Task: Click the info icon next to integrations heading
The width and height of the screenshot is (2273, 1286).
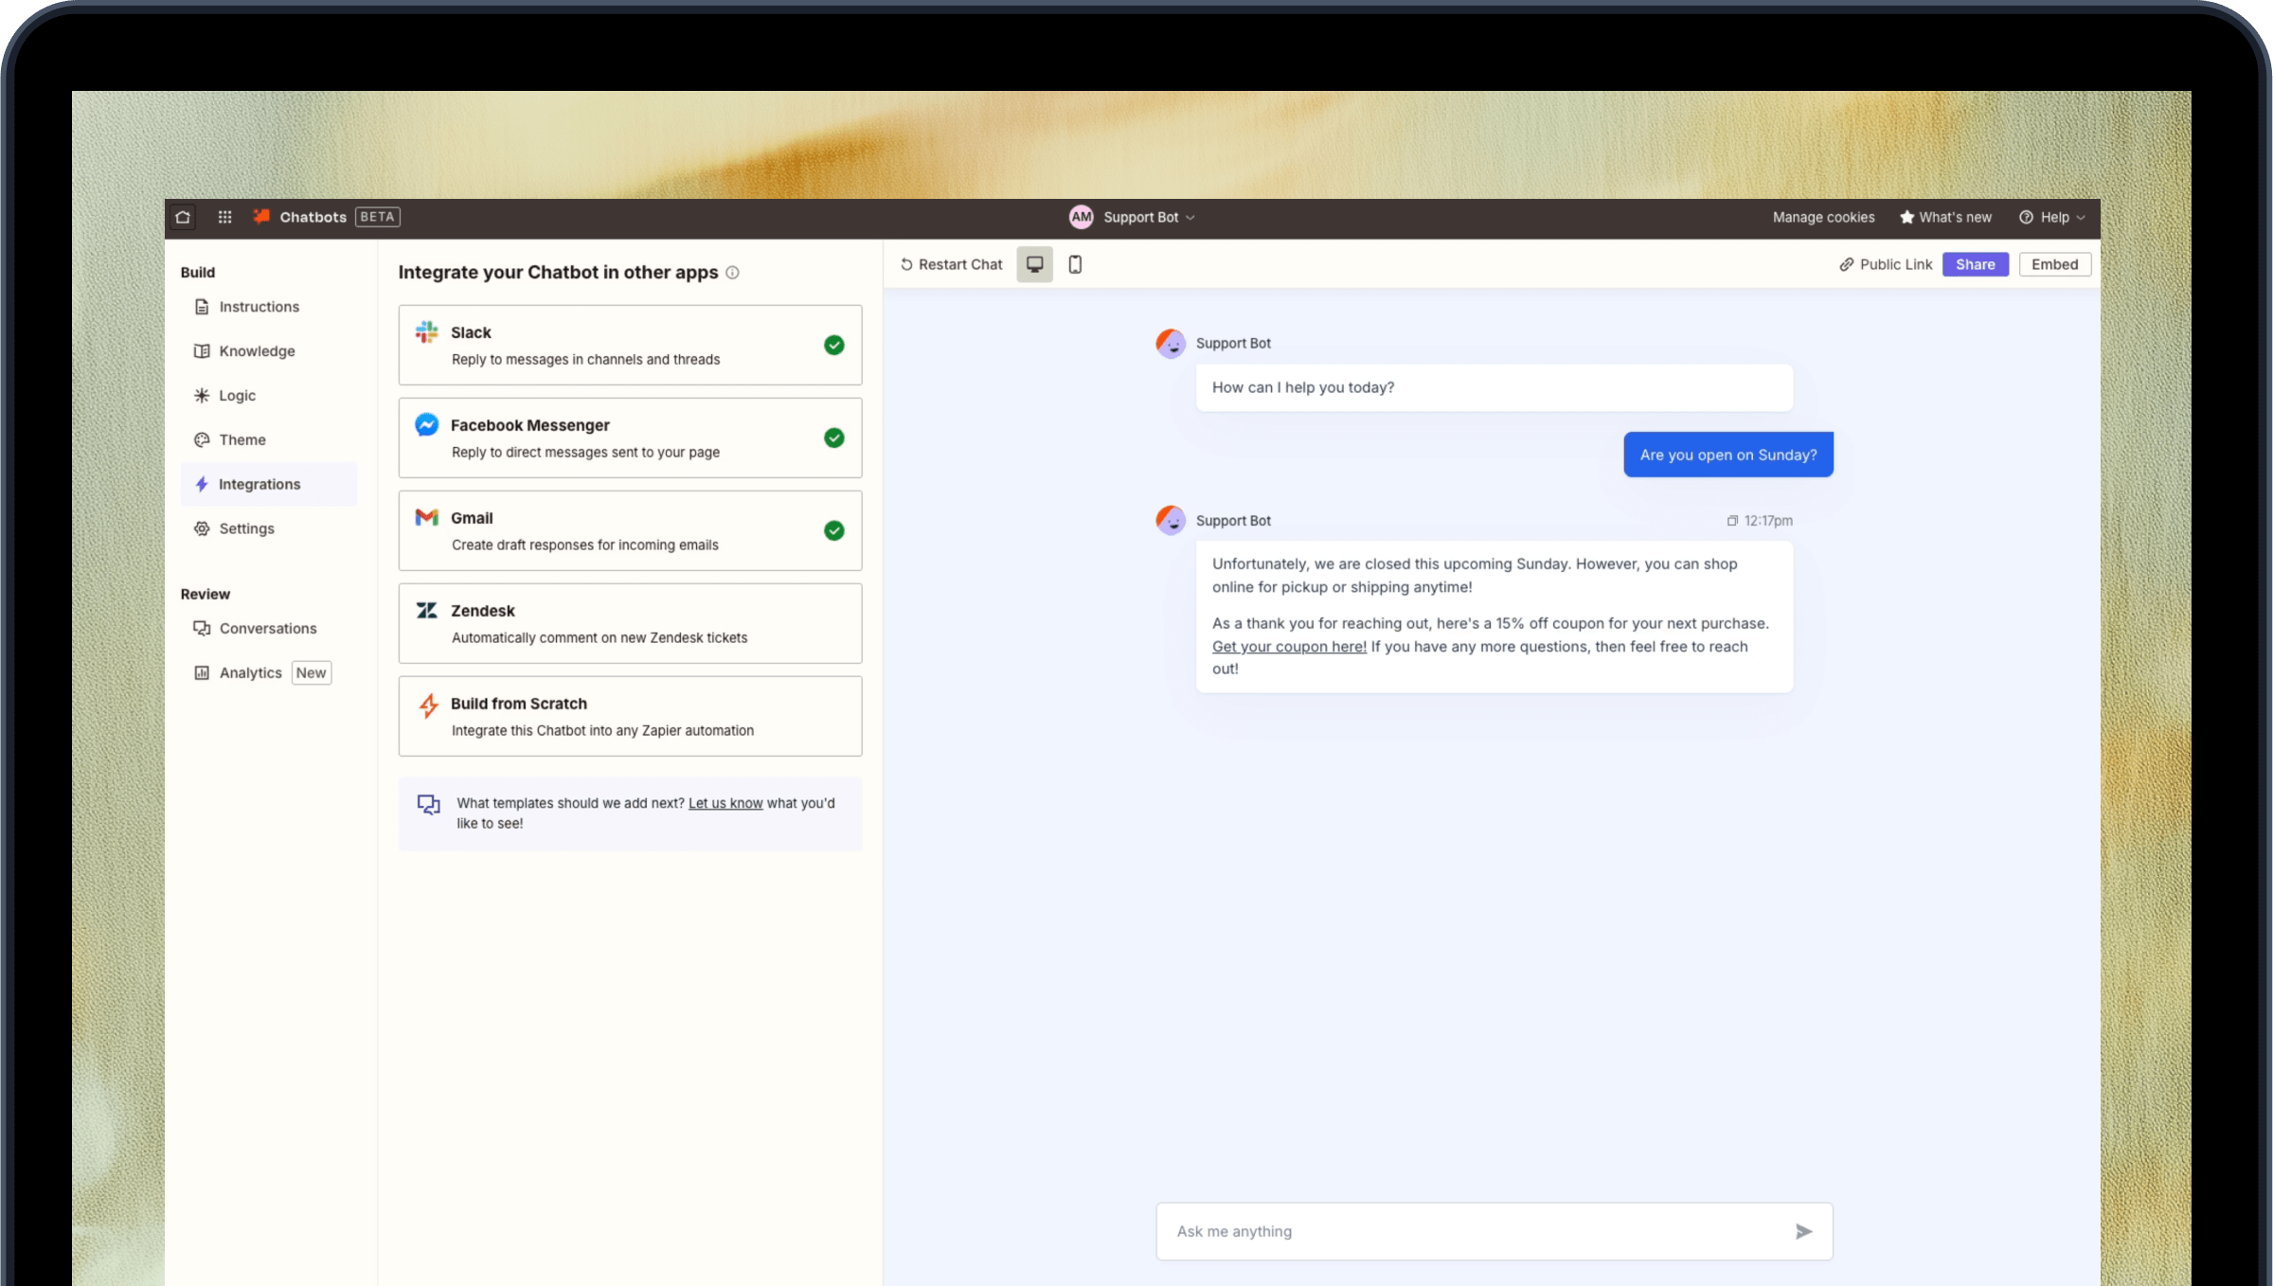Action: click(732, 273)
